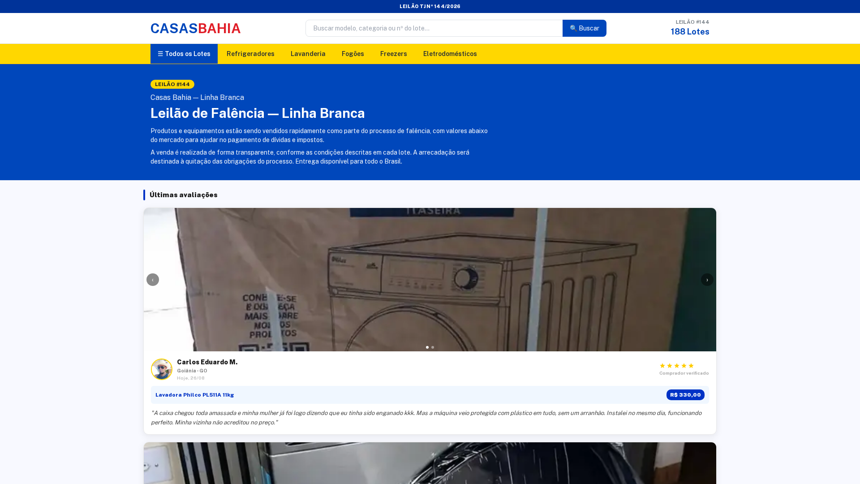
Task: Click the 188 Lotes counter
Action: coord(690,32)
